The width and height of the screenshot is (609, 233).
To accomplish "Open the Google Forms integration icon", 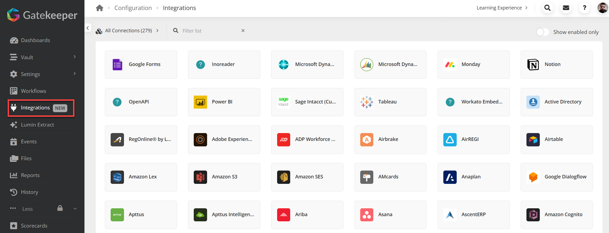I will point(117,65).
